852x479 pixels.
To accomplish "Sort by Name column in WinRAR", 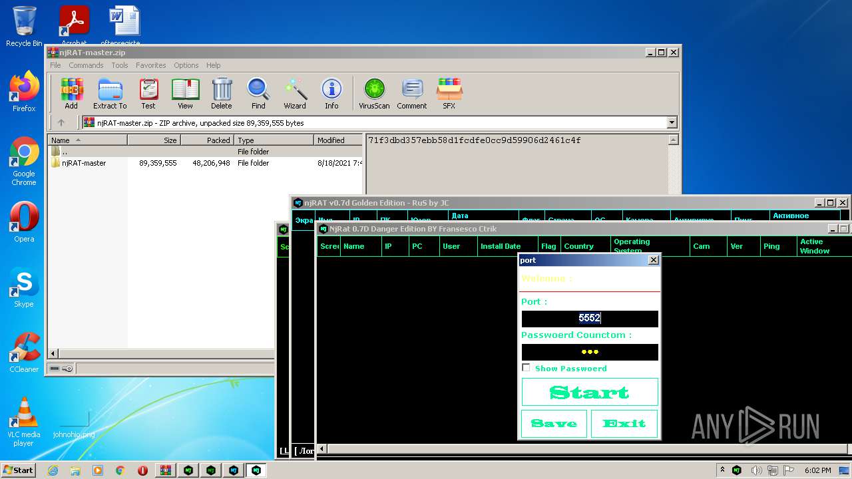I will coord(88,140).
